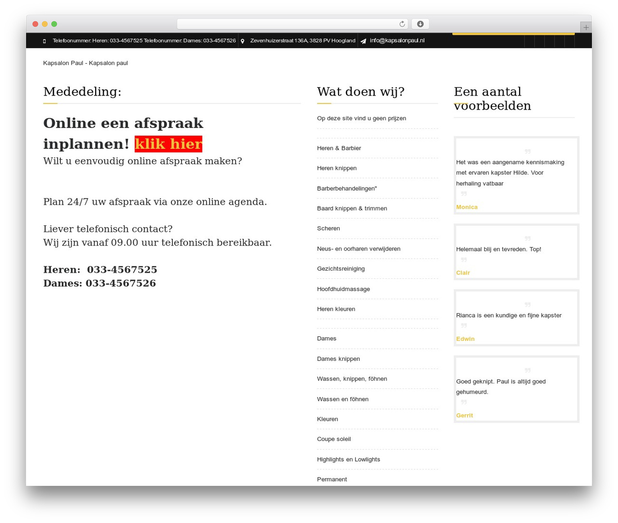Choose 'Wassen, knippen, föhnen'
Screen dimensions: 618x523
pos(352,379)
